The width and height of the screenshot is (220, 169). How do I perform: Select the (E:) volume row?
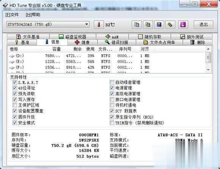107,61
